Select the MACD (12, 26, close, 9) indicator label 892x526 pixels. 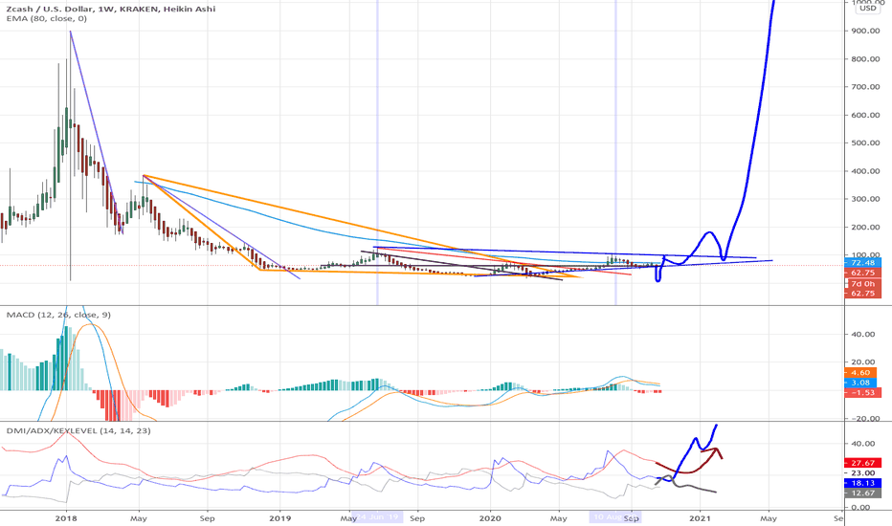point(58,315)
